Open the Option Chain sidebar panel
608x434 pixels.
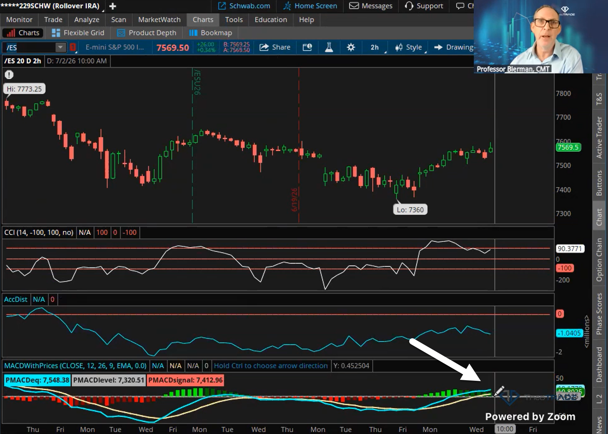pos(599,260)
